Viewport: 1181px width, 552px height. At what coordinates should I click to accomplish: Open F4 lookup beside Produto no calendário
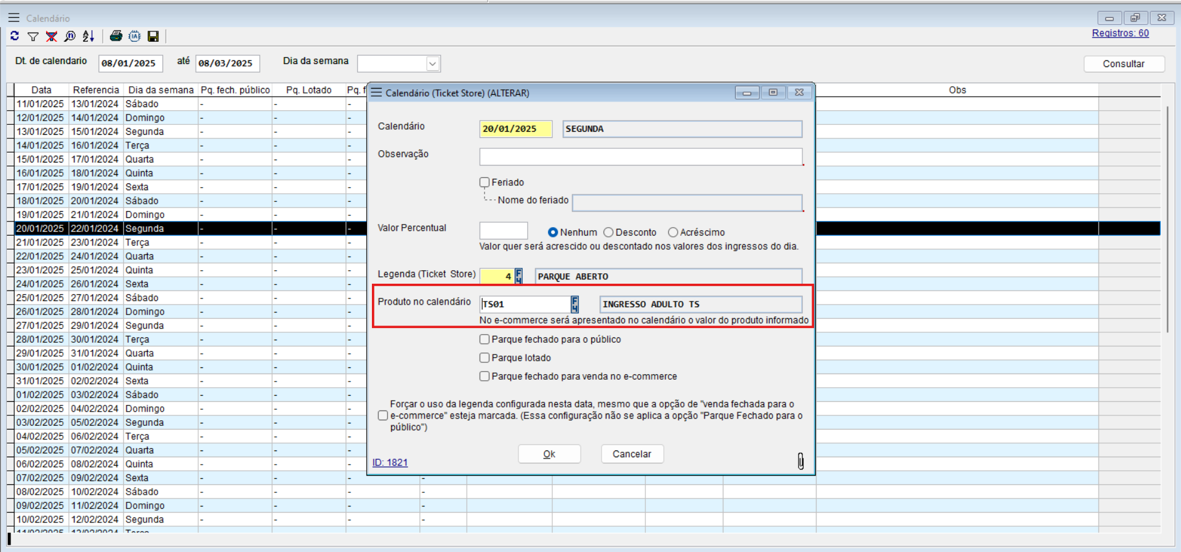click(574, 304)
